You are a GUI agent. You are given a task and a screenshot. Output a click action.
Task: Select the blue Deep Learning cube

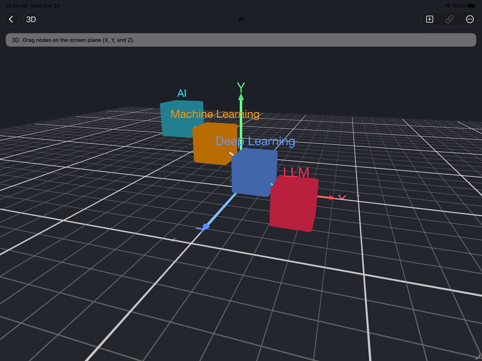pos(254,172)
